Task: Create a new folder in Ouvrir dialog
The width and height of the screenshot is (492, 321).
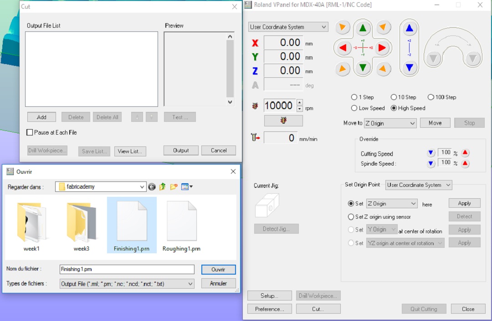Action: (x=174, y=187)
